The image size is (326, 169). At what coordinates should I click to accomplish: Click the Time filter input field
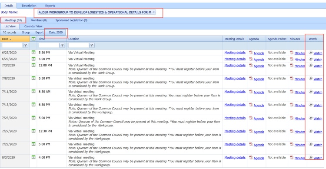pyautogui.click(x=49, y=45)
